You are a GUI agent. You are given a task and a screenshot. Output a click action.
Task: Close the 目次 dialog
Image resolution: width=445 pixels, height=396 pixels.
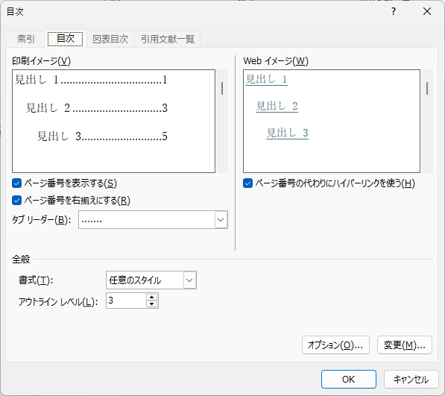coord(427,12)
